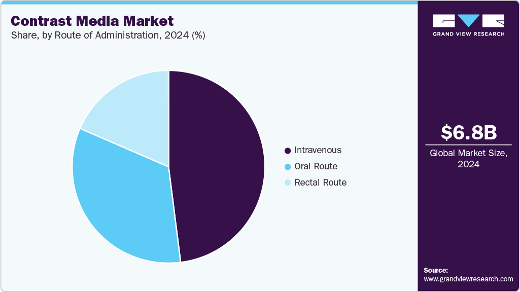The image size is (520, 292).
Task: Select the Share by Route subtitle
Action: [x=108, y=35]
